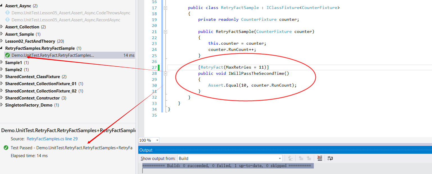This screenshot has width=432, height=174.
Task: Click the IWillPassTheSecondTime method name
Action: 256,74
